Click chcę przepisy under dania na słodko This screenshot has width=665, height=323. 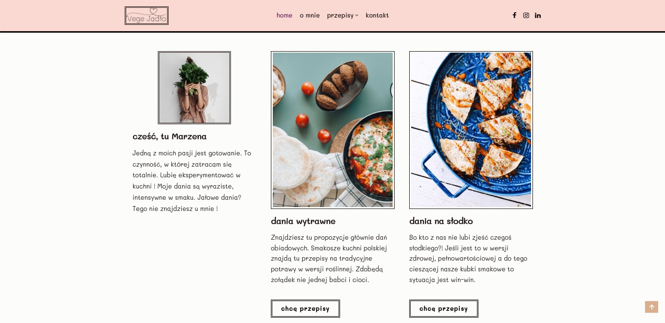pos(444,308)
